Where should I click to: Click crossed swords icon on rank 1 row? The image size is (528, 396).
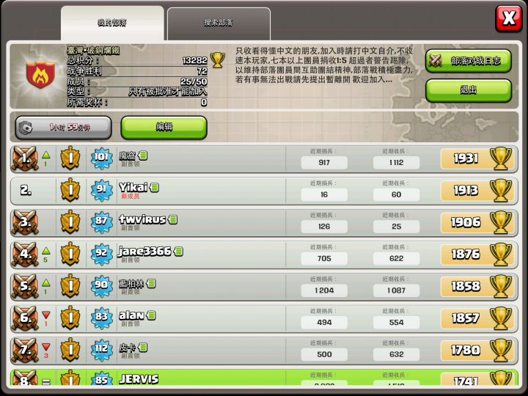[x=25, y=158]
